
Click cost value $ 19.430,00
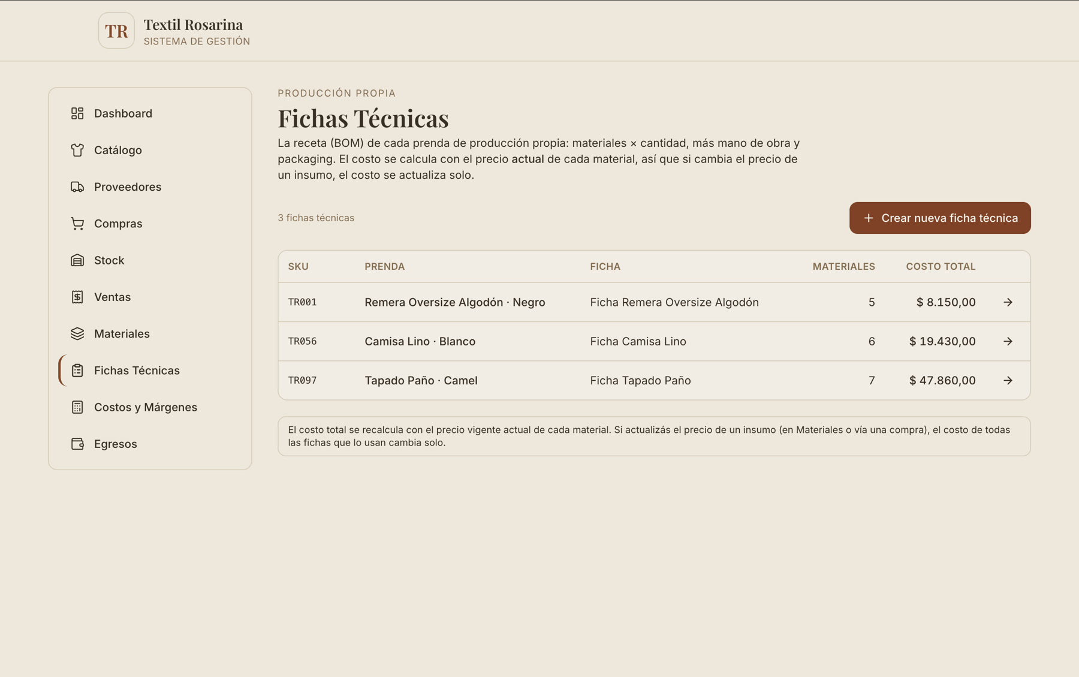[942, 341]
